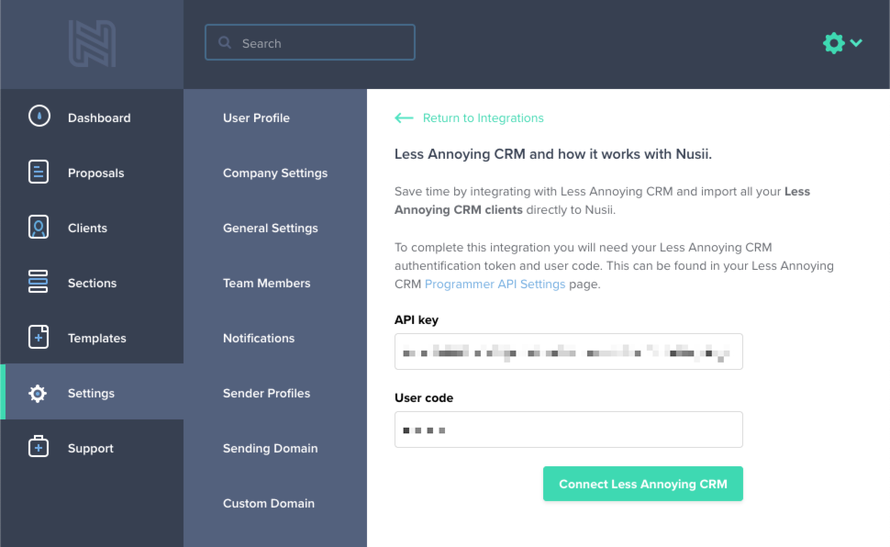Viewport: 890px width, 547px height.
Task: Click the search magnifier icon
Action: click(225, 43)
